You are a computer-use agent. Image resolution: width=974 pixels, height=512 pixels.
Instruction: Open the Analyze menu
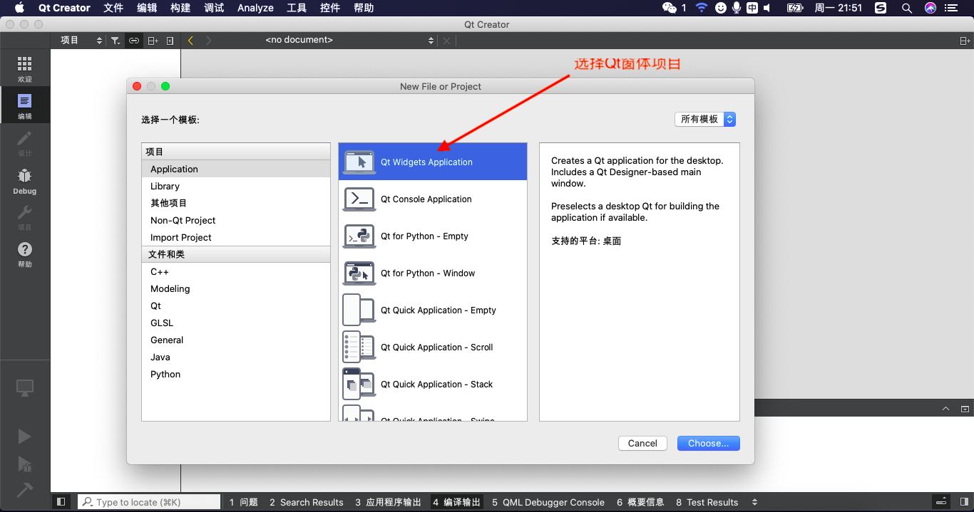pos(255,8)
